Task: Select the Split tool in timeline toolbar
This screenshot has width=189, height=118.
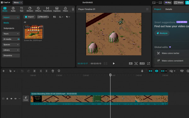Action: (34, 71)
